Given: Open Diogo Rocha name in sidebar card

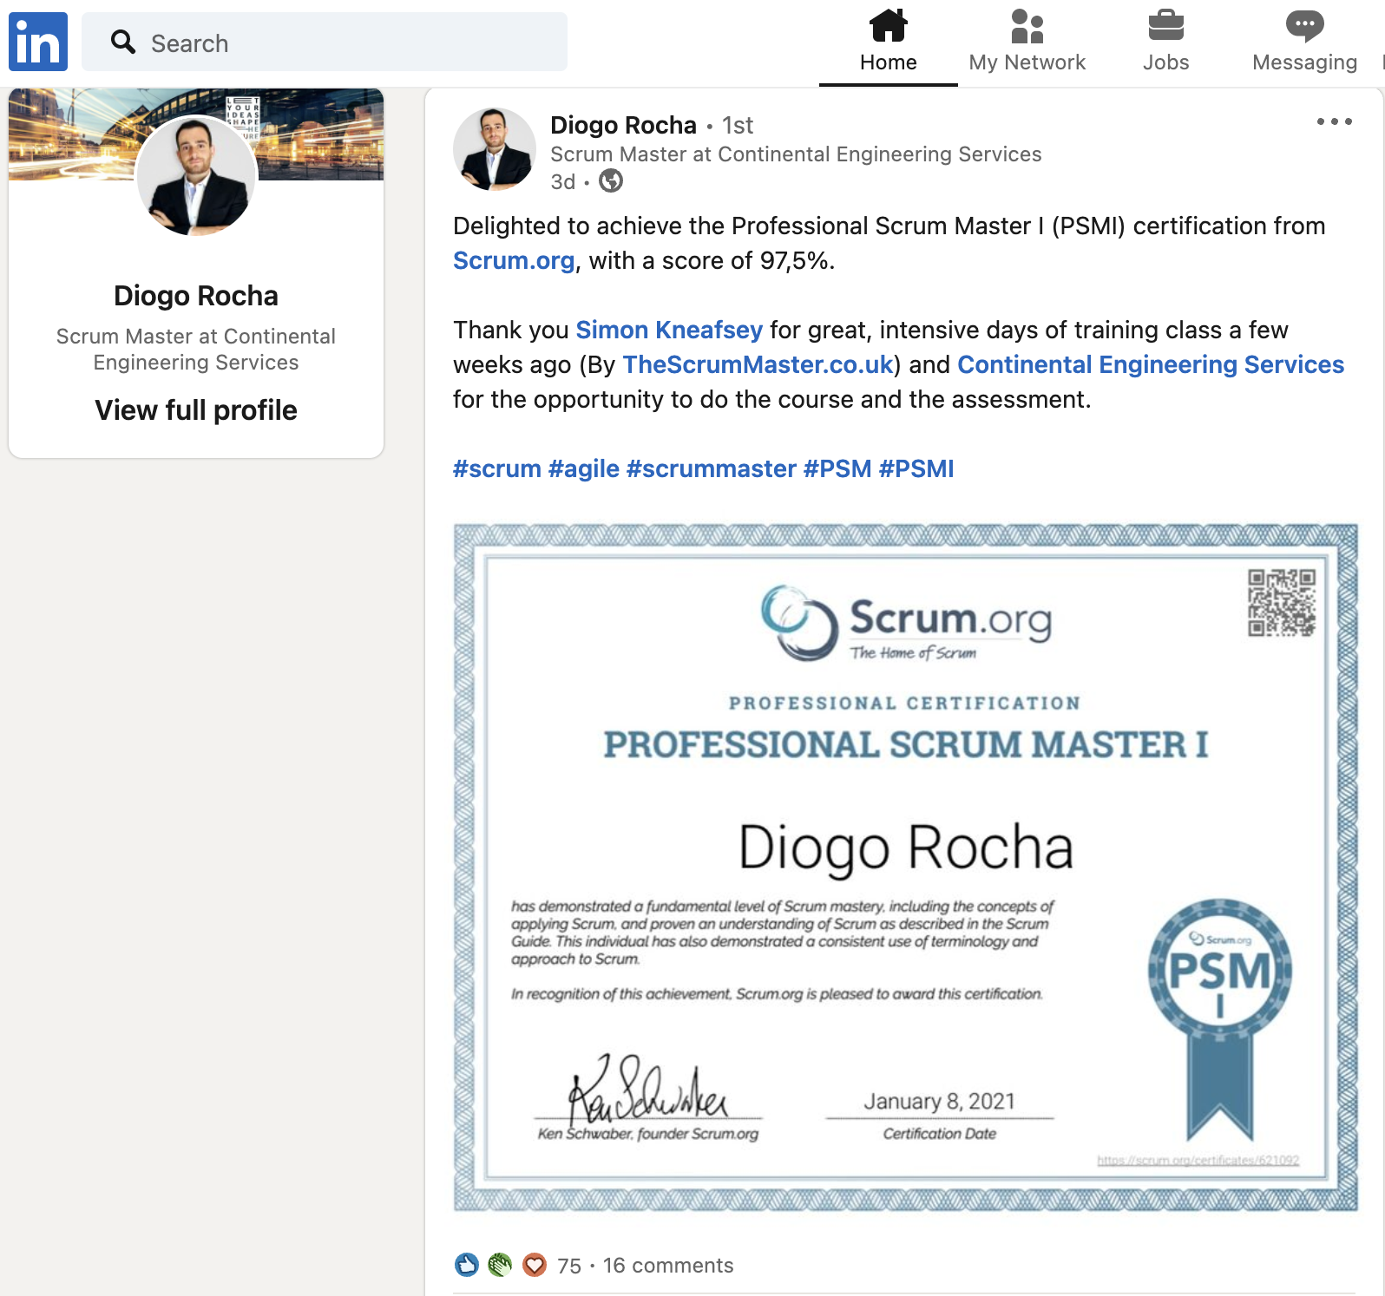Looking at the screenshot, I should click(x=196, y=296).
